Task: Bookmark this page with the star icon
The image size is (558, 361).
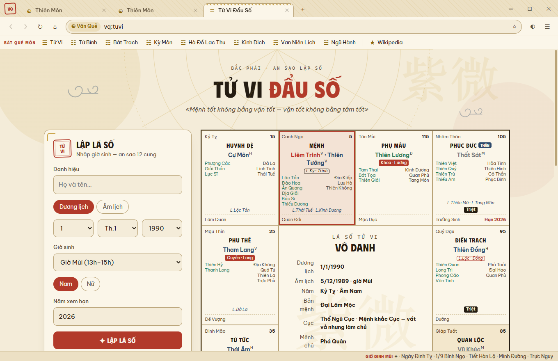Action: [x=515, y=27]
